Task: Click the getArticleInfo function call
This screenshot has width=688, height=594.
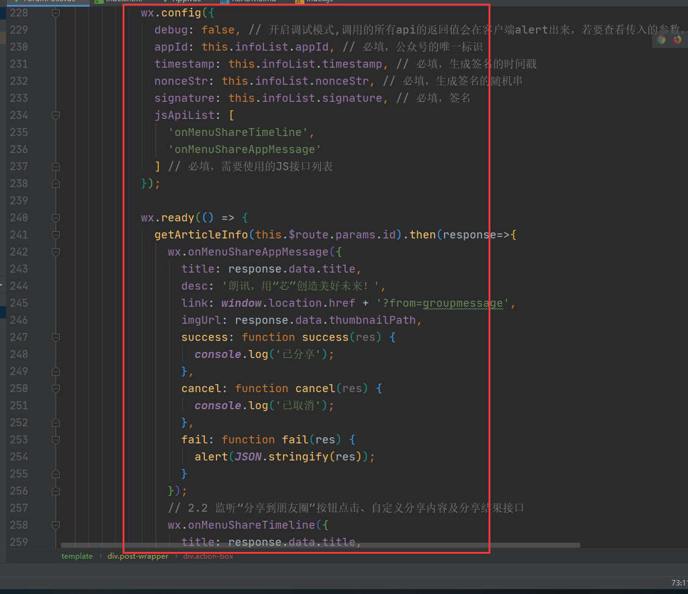Action: (x=201, y=235)
